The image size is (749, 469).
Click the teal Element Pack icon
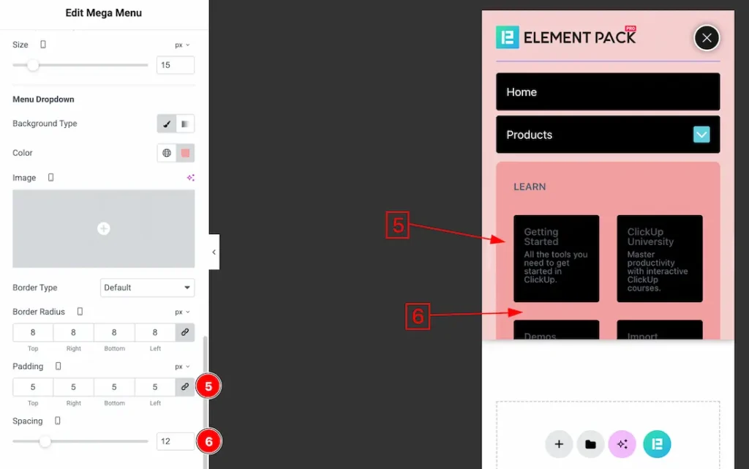point(656,444)
